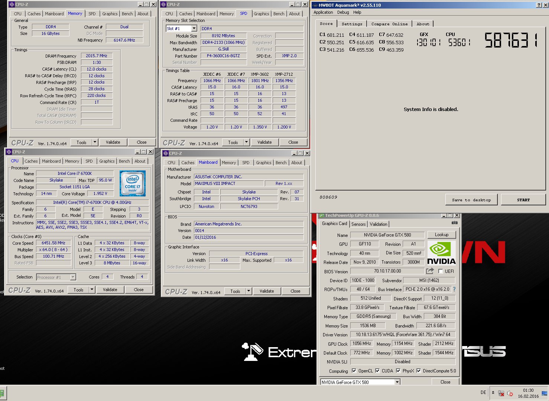Image resolution: width=549 pixels, height=401 pixels.
Task: Click the Manufacturer value G.Skill
Action: click(x=223, y=49)
